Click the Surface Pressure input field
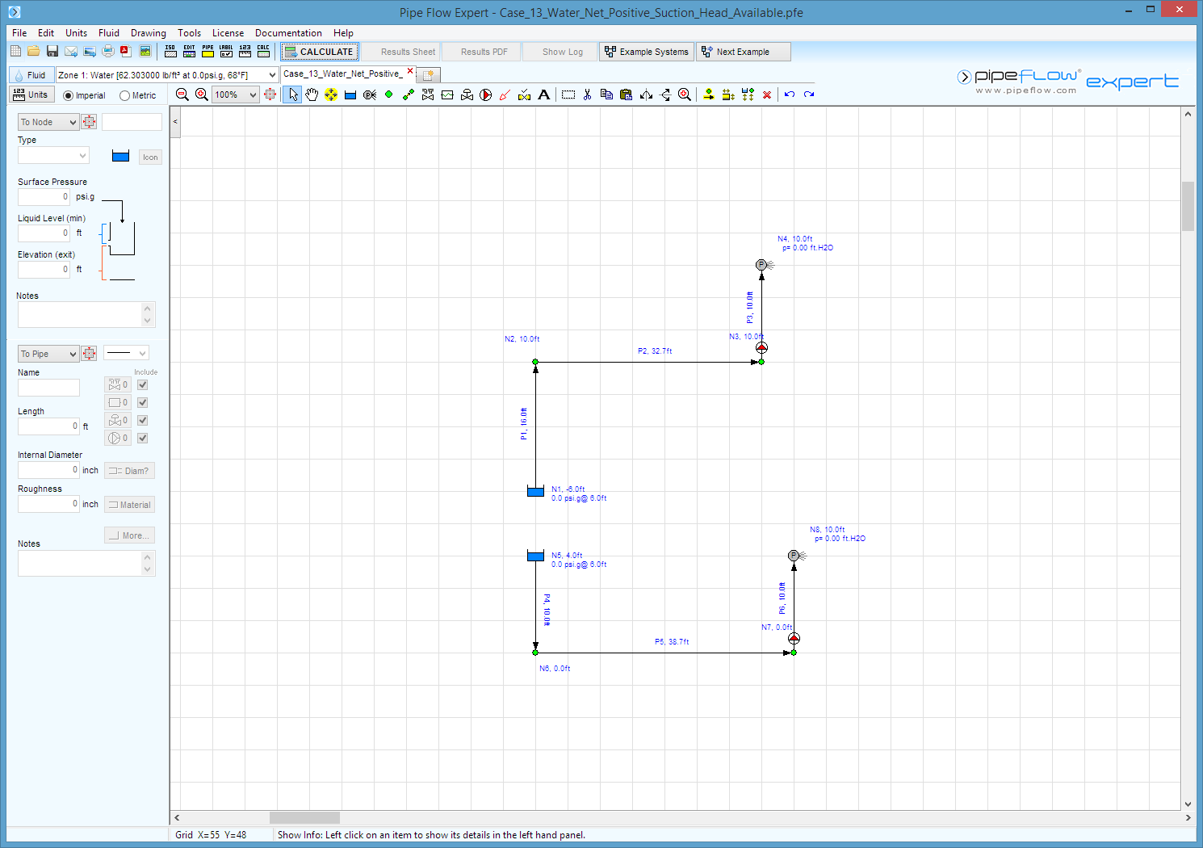 point(44,197)
